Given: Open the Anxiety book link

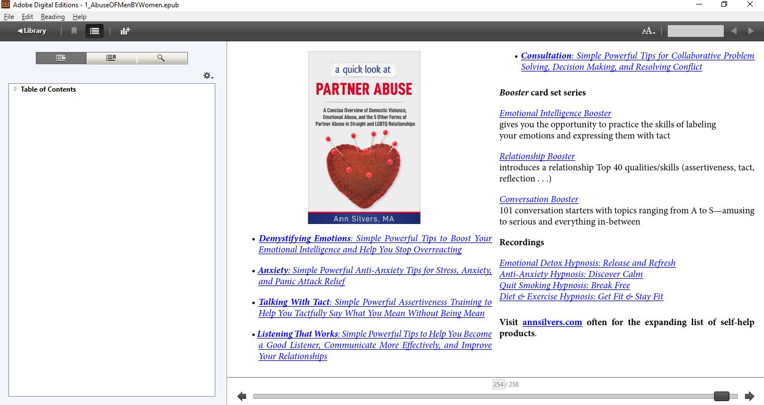Looking at the screenshot, I should tap(375, 276).
